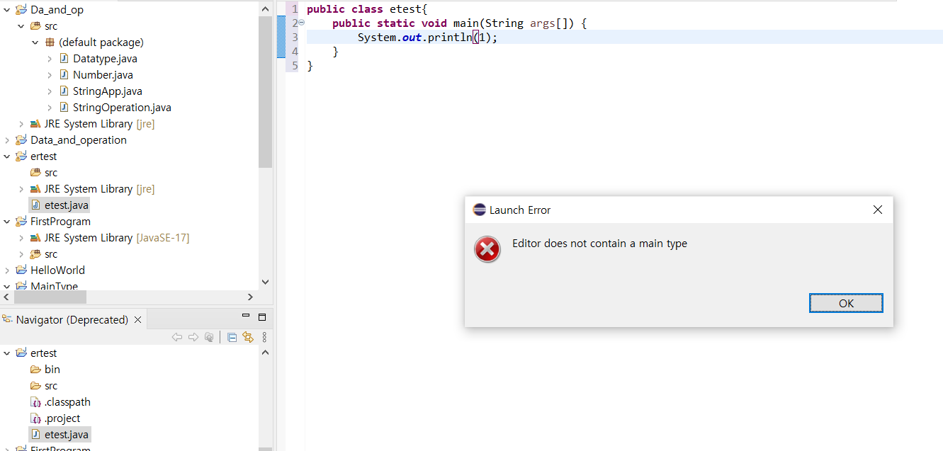Expand the StringApp.java node

(x=50, y=91)
